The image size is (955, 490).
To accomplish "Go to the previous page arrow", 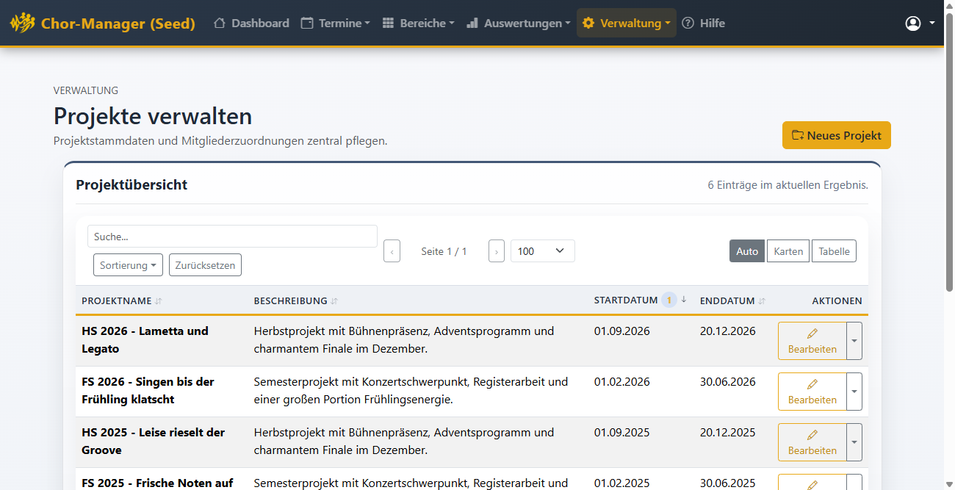I will point(392,251).
